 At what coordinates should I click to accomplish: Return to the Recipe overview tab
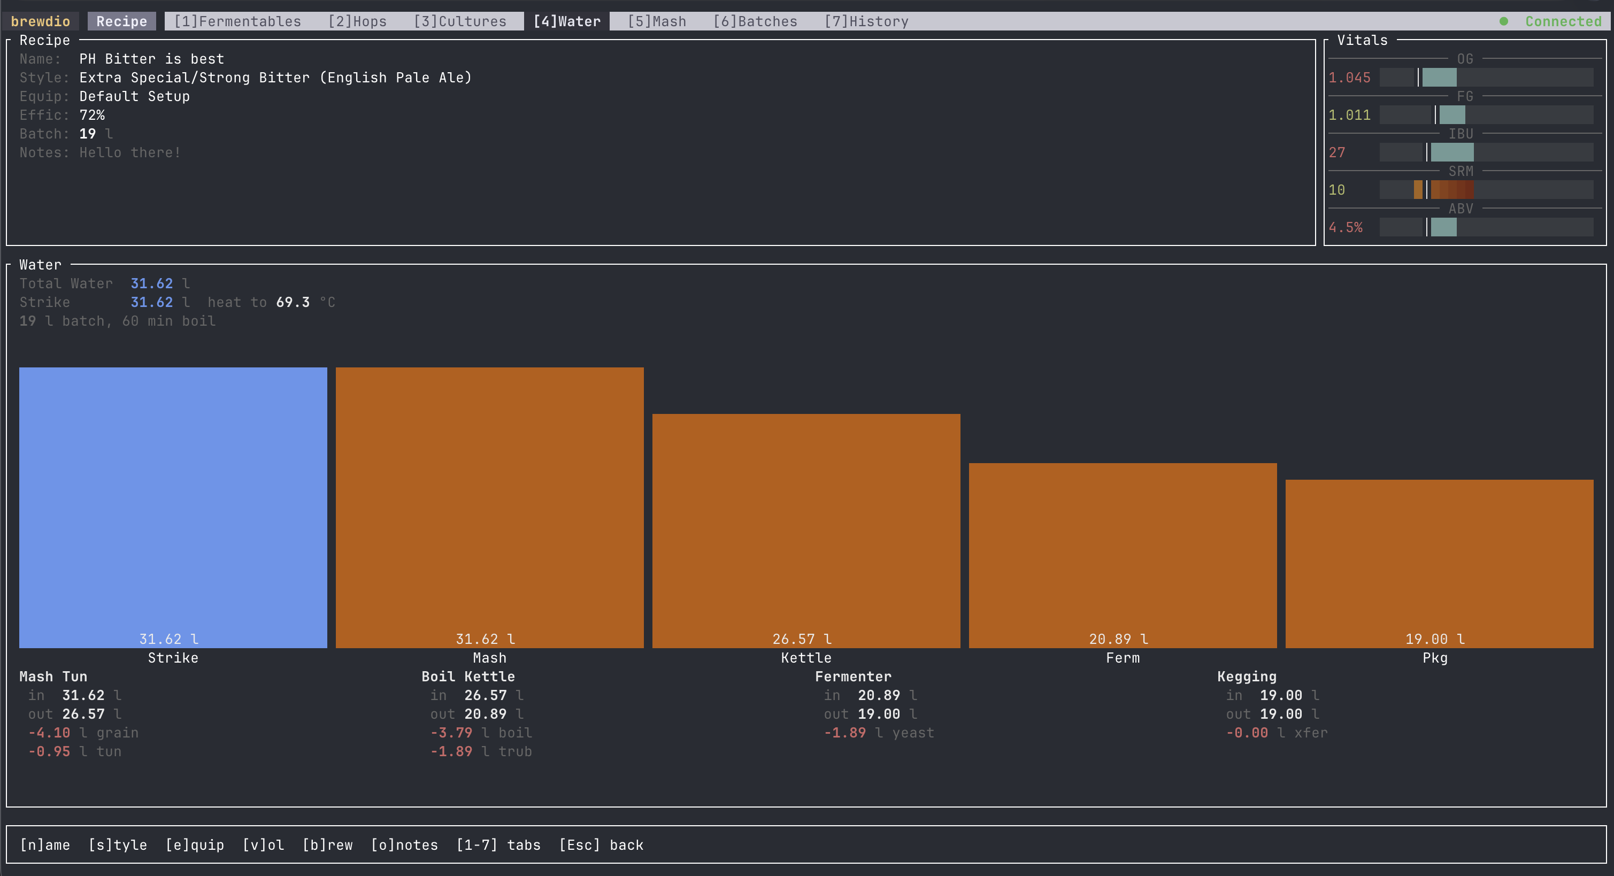121,21
